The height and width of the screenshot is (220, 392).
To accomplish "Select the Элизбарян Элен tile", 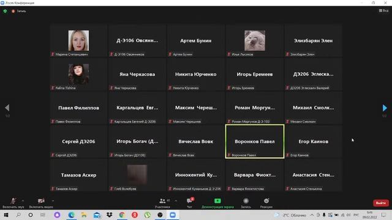I will [x=313, y=41].
